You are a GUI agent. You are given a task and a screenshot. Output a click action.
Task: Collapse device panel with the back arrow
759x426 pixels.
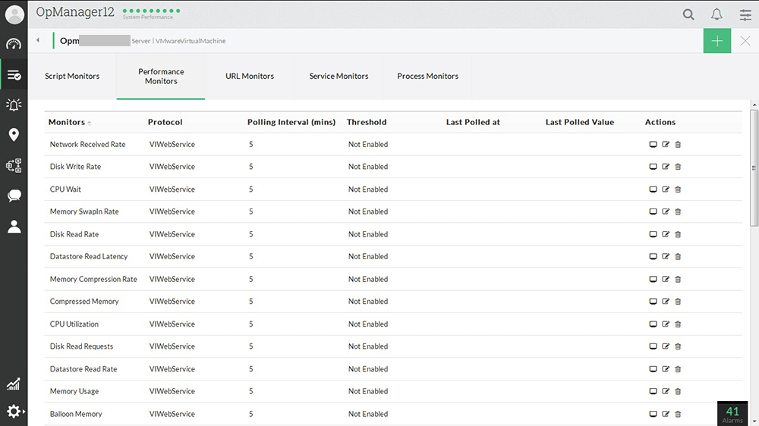[x=38, y=41]
